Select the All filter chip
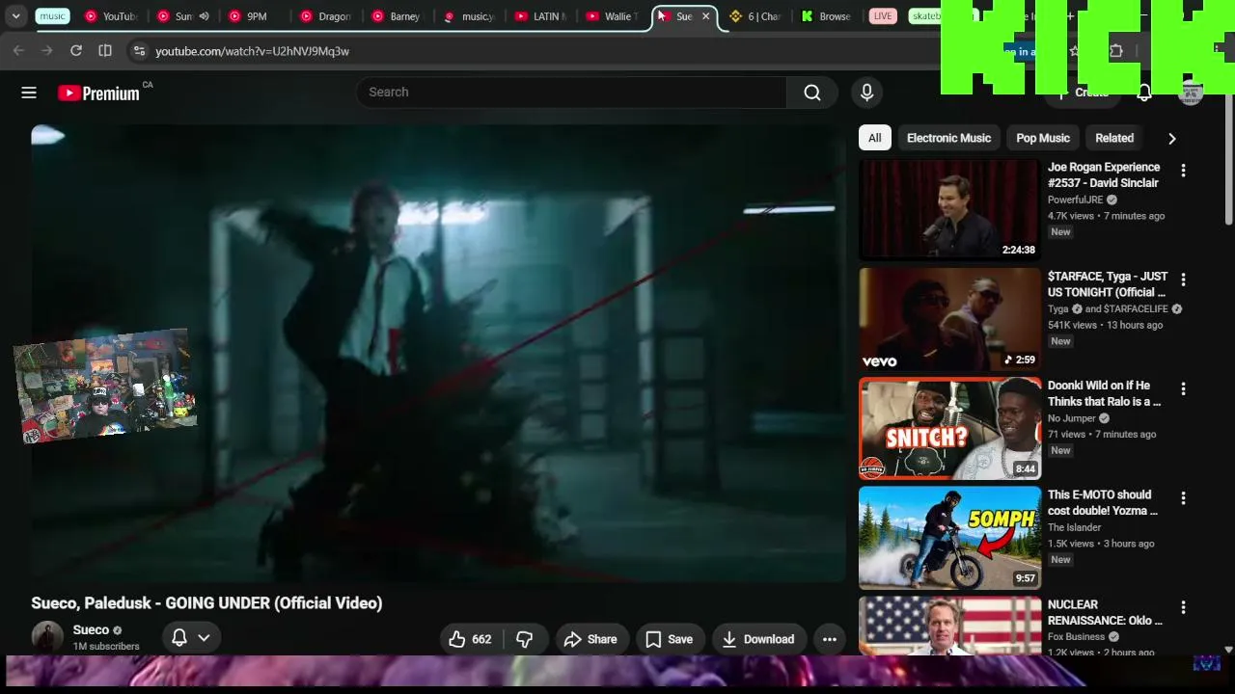The image size is (1235, 694). (874, 138)
